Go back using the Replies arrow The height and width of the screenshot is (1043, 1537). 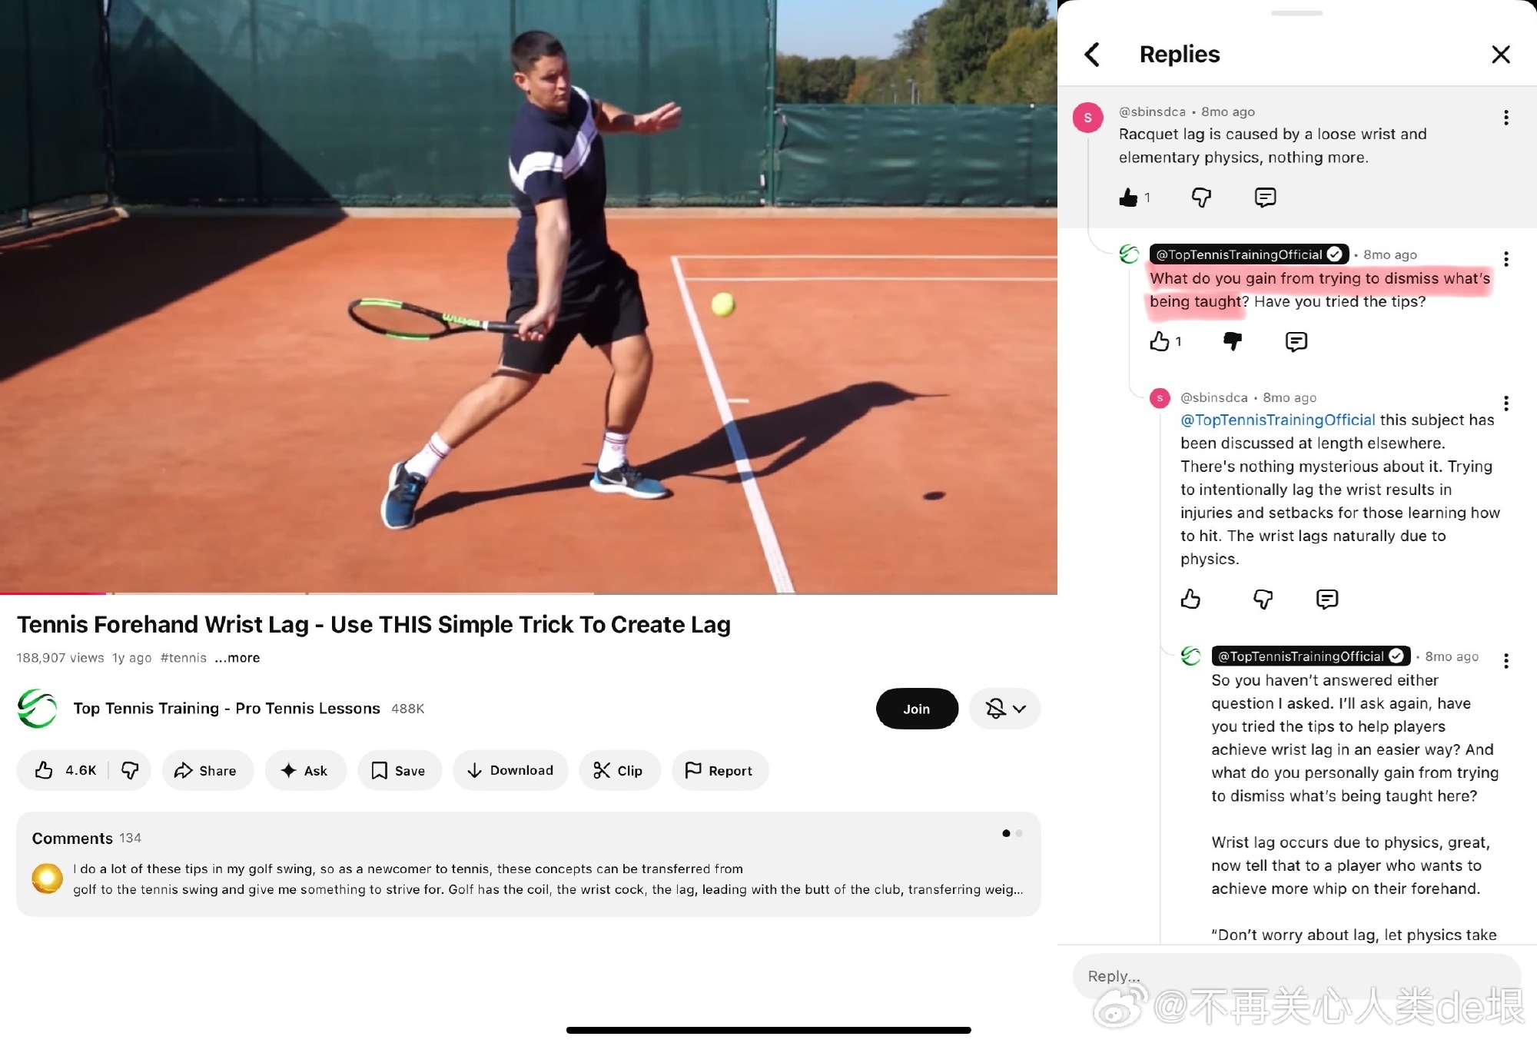coord(1092,55)
